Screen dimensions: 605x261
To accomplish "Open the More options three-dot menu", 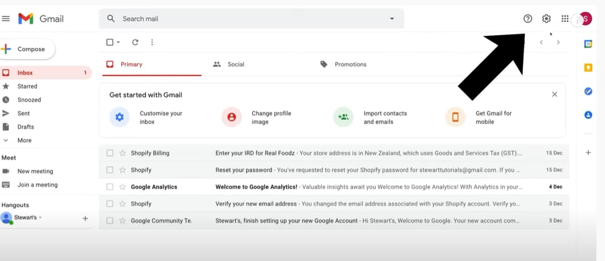I will click(152, 42).
